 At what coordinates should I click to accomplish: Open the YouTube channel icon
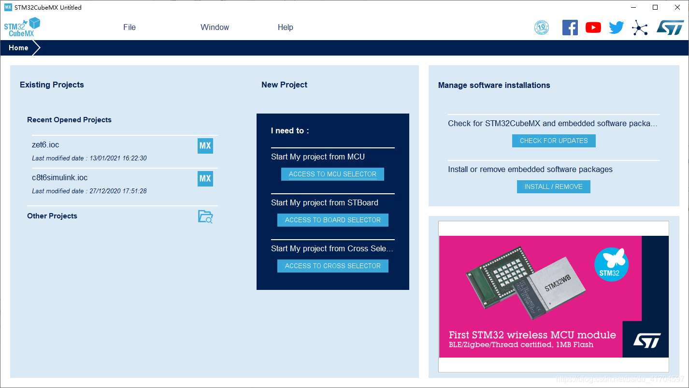tap(593, 28)
